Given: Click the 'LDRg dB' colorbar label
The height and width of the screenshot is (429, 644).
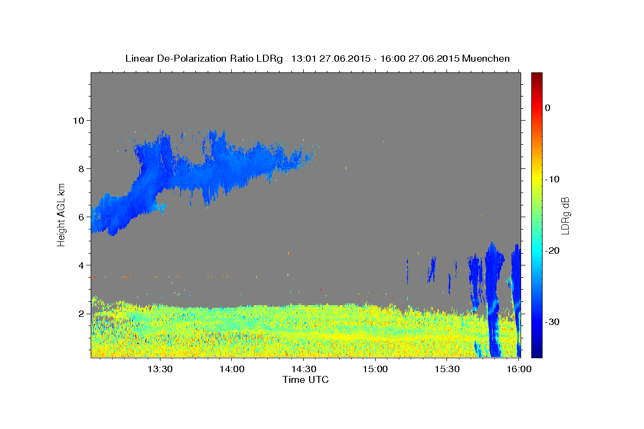Looking at the screenshot, I should pos(565,215).
